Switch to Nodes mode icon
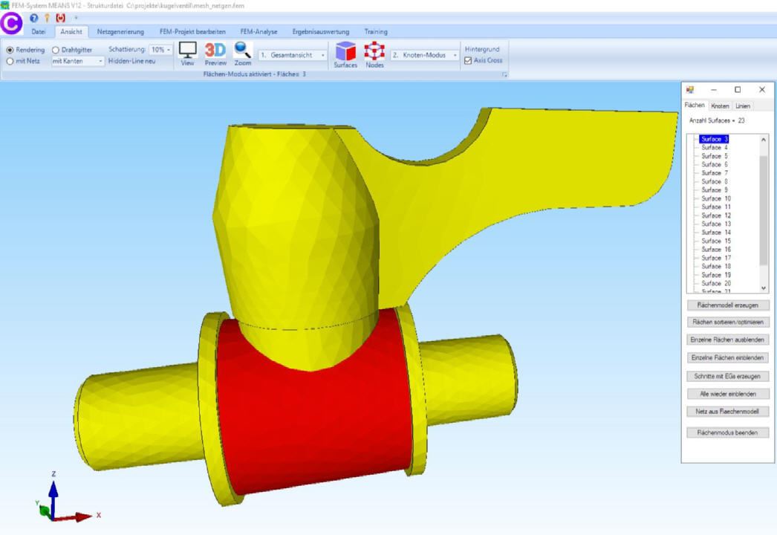Viewport: 777px width, 535px height. pos(374,54)
